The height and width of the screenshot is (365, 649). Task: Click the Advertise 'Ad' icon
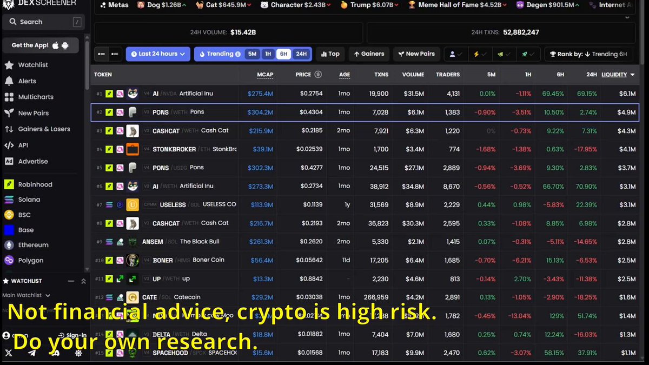pos(9,161)
